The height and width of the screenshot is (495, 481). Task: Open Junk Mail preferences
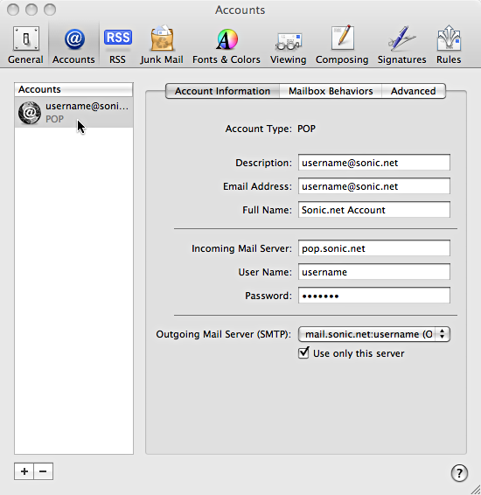pos(162,45)
